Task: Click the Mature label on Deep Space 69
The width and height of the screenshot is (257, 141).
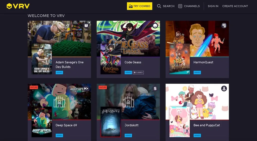Action: point(34,87)
